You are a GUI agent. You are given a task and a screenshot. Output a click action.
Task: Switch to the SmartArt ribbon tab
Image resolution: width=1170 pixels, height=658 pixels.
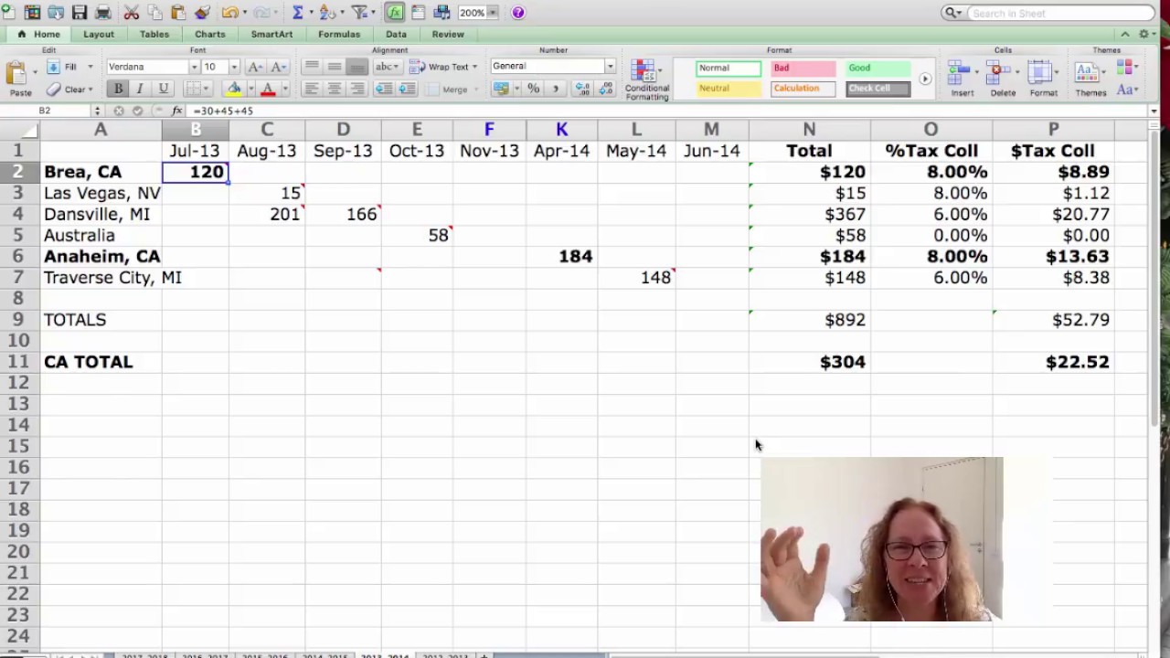pyautogui.click(x=271, y=34)
